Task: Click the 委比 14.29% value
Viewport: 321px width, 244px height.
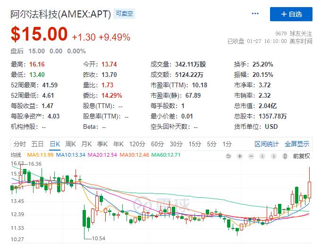Action: (112, 95)
